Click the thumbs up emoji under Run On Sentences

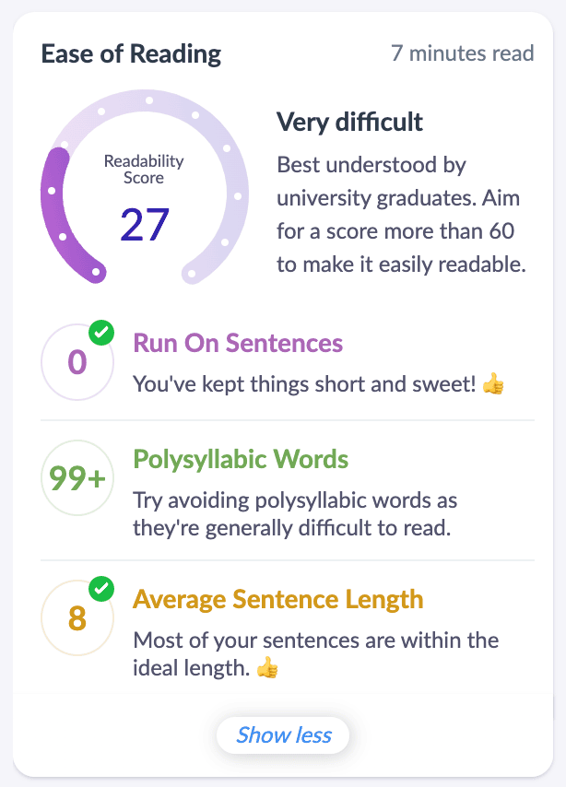492,384
